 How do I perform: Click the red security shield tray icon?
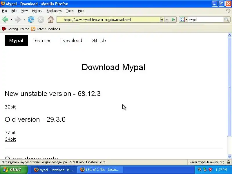tap(210, 170)
